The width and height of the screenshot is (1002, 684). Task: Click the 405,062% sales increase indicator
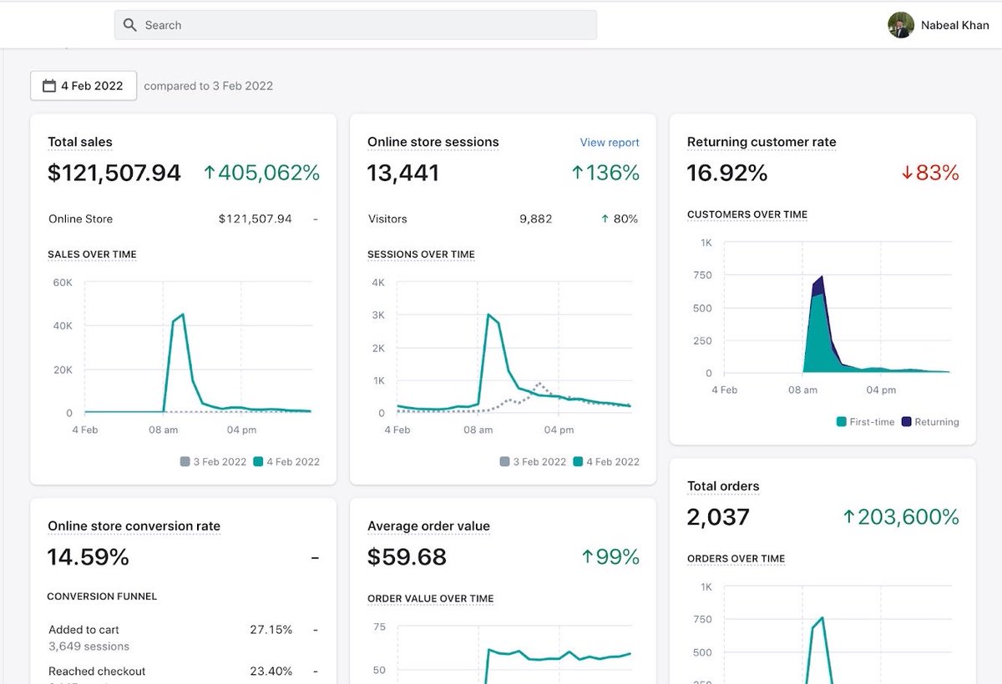(262, 173)
